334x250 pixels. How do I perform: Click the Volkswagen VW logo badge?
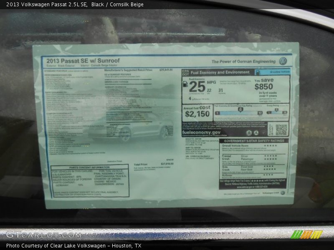pyautogui.click(x=283, y=61)
